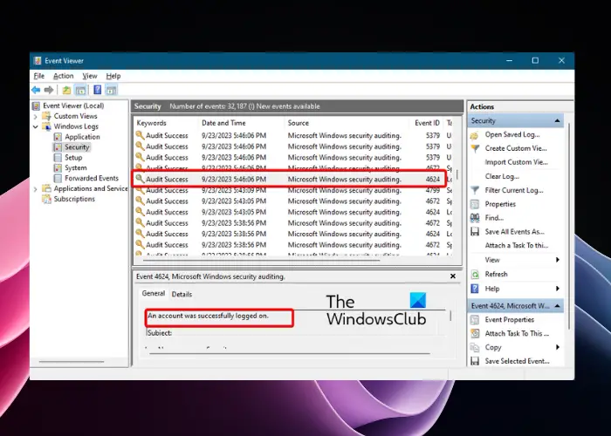The height and width of the screenshot is (436, 611).
Task: Select the 4672 event at 5:43:05 PM
Action: [293, 201]
